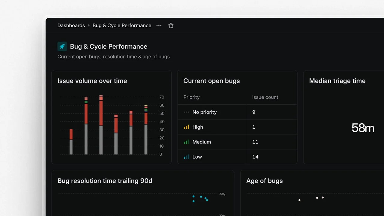Viewport: 384px width, 216px height.
Task: Click the Medium priority bars icon
Action: click(186, 142)
